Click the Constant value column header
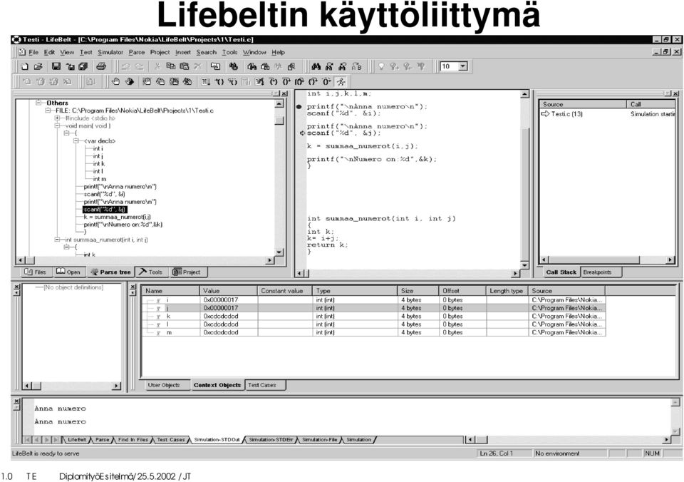Screen dimensions: 684x482 [x=285, y=291]
